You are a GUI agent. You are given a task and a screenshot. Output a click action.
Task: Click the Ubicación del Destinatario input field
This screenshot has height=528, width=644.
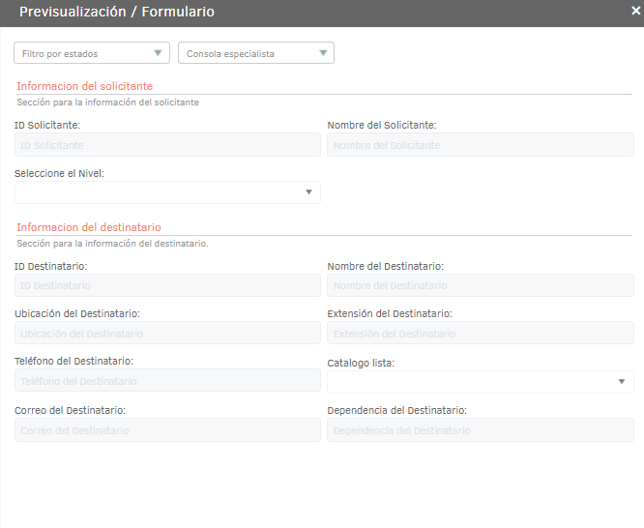click(167, 333)
